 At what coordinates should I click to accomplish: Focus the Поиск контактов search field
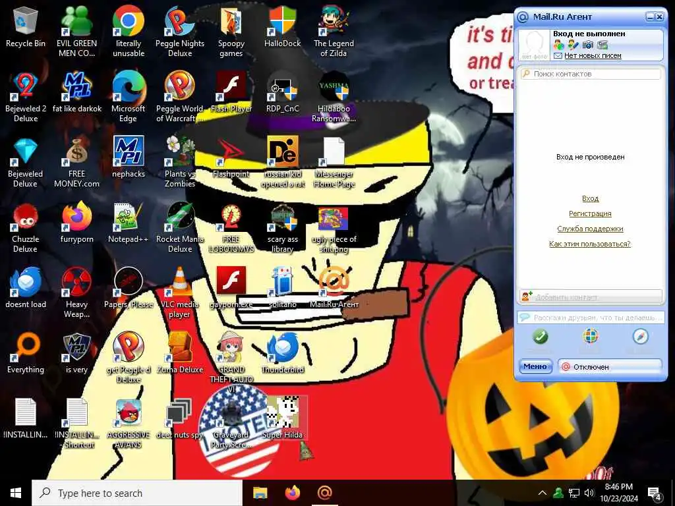click(590, 74)
